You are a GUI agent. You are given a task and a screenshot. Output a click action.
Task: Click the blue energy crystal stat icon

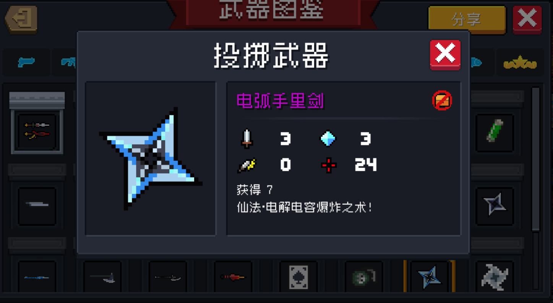328,139
